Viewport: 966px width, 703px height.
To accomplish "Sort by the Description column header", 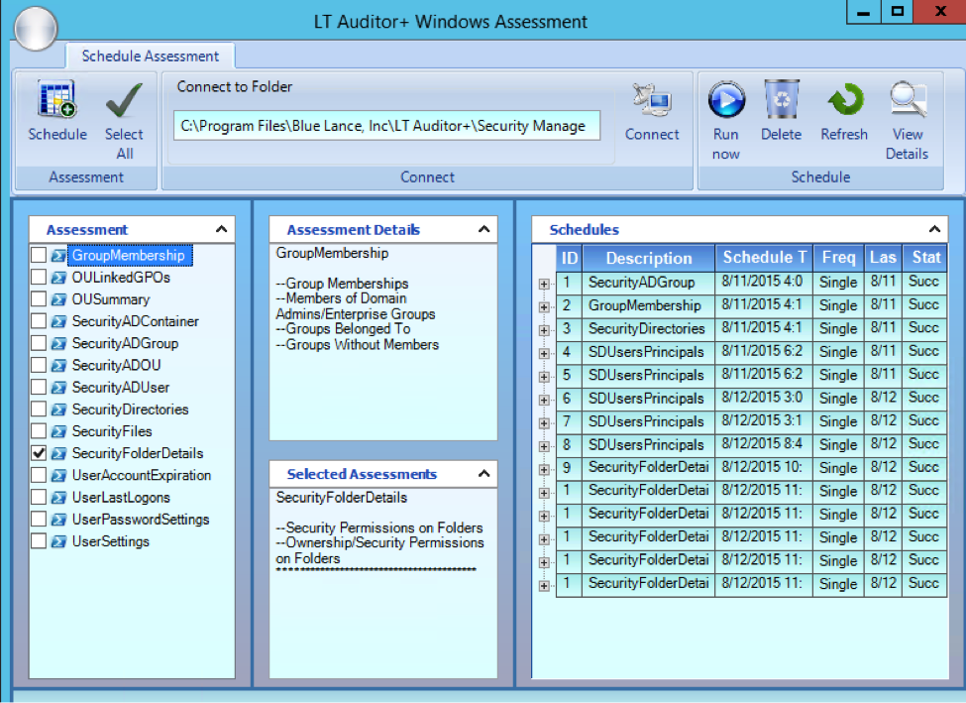I will (648, 258).
